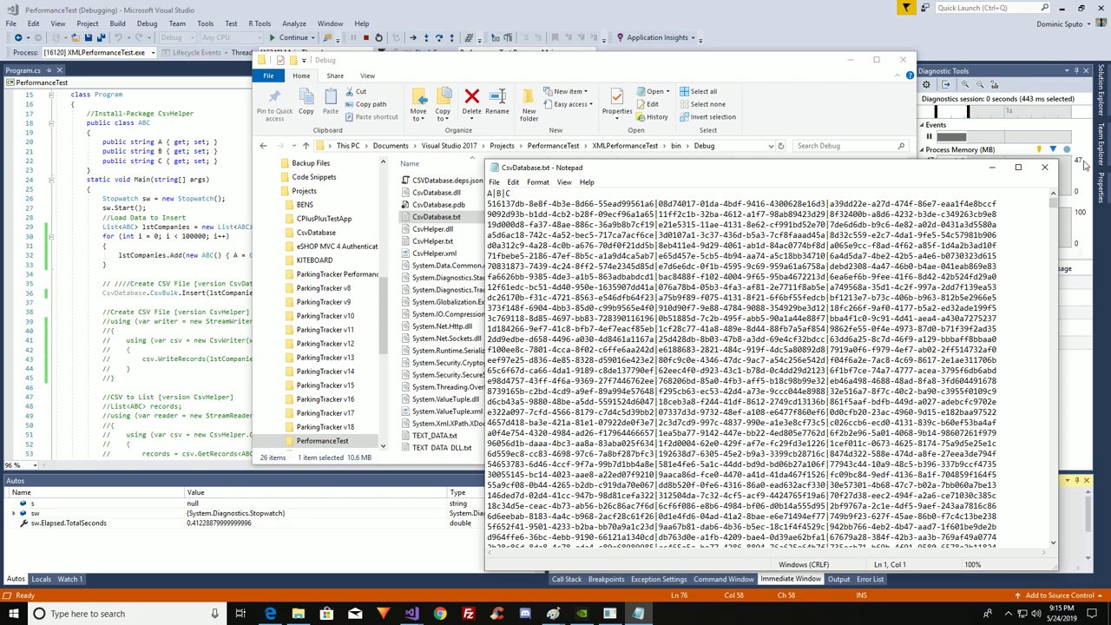
Task: Click the Rename icon in Explorer ribbon
Action: [x=497, y=102]
